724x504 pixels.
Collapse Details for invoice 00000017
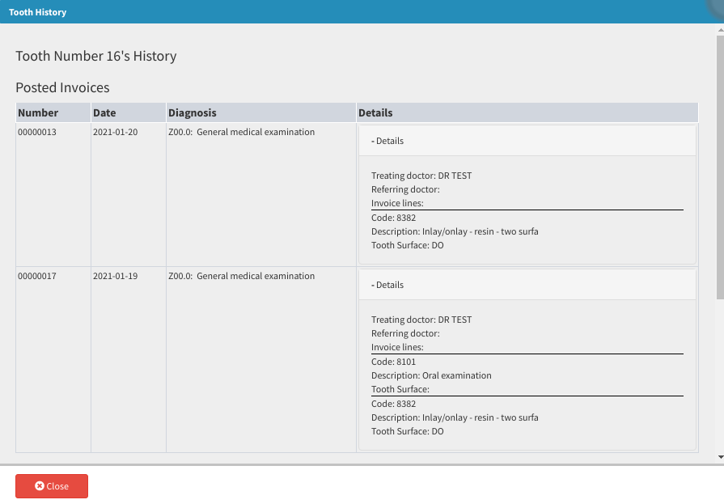387,285
